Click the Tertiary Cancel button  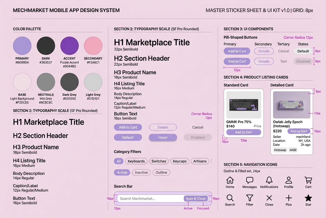coord(283,51)
